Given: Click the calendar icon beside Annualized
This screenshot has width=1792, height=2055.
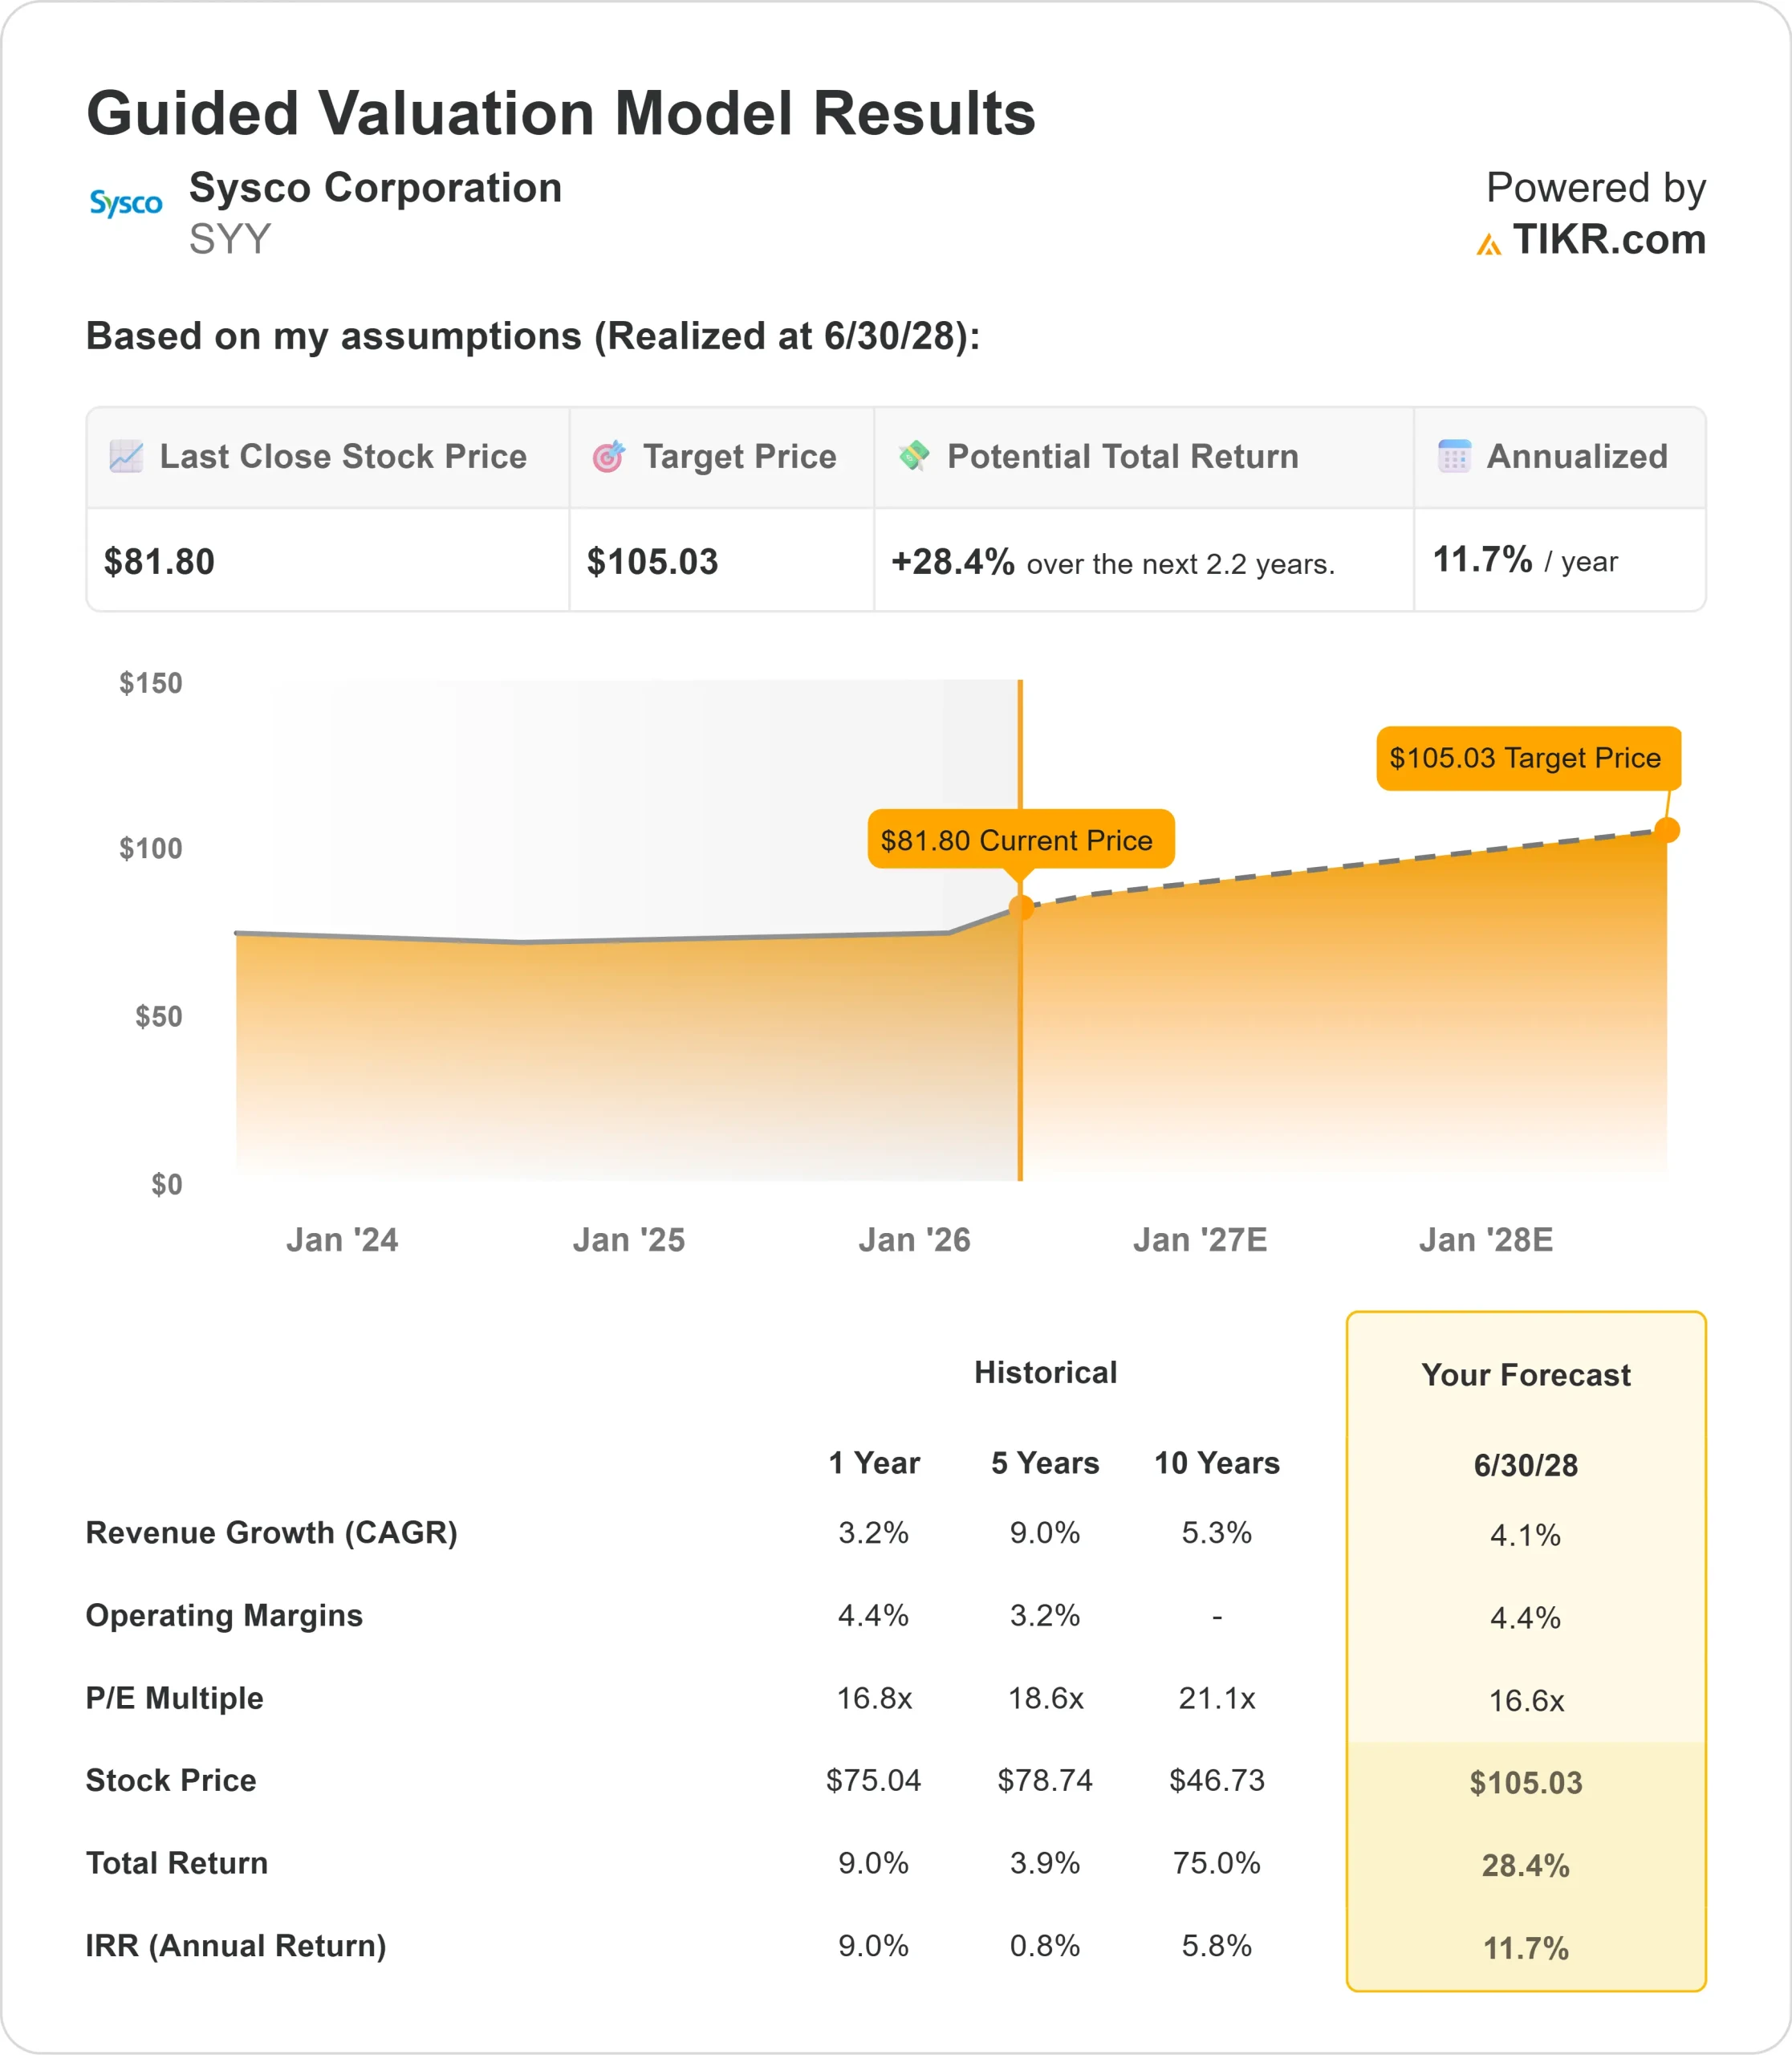Looking at the screenshot, I should pyautogui.click(x=1454, y=456).
